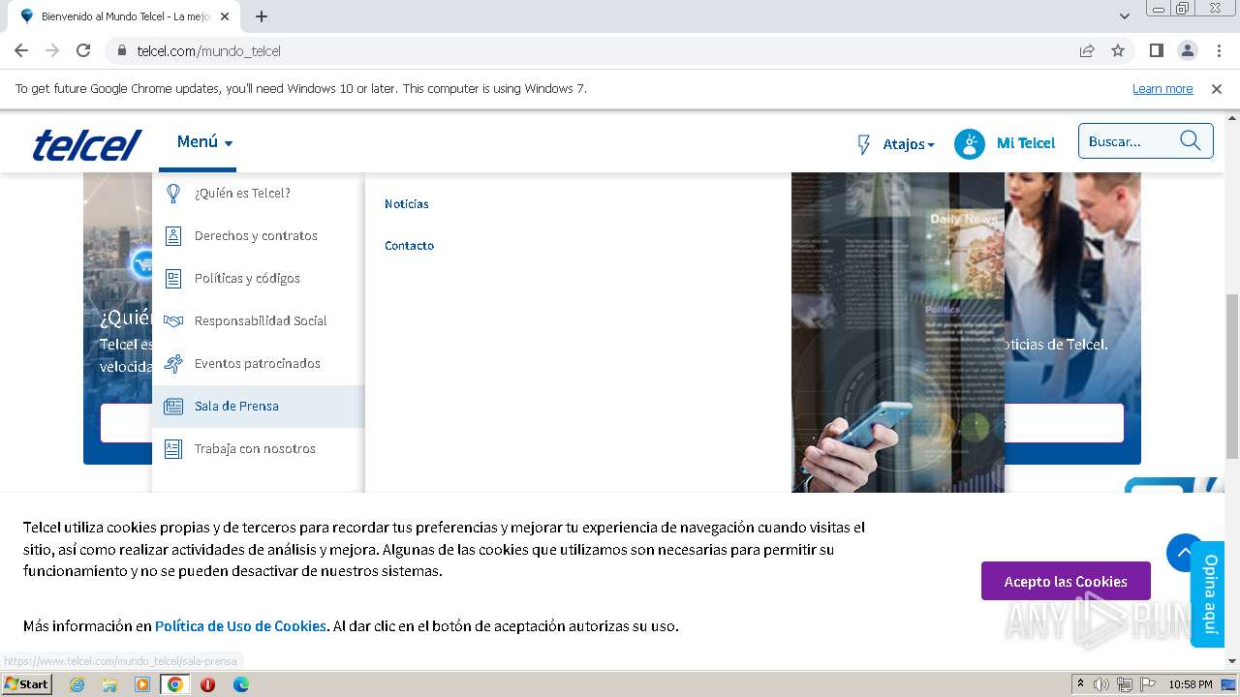Click the taskbar clock 10:58 PM
Viewport: 1240px width, 697px height.
click(x=1191, y=684)
